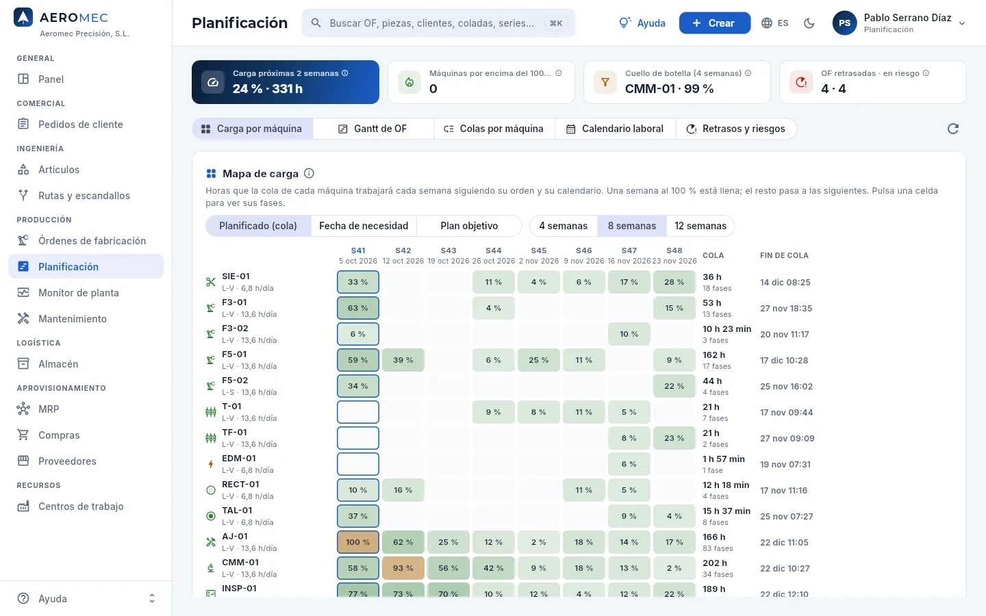Switch to Gantt de OF tab

click(x=373, y=129)
